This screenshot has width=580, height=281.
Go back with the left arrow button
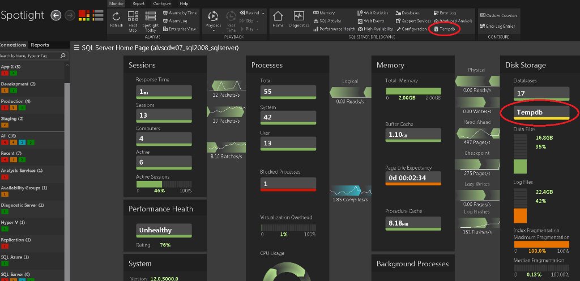56,15
